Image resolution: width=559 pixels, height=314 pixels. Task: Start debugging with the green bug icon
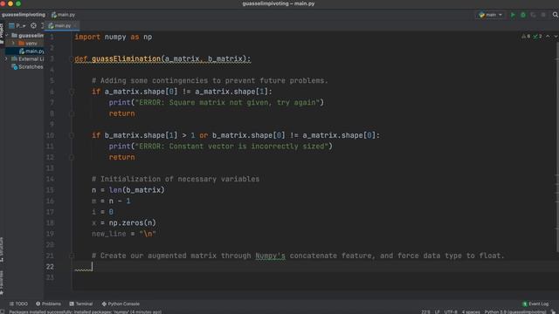click(523, 15)
